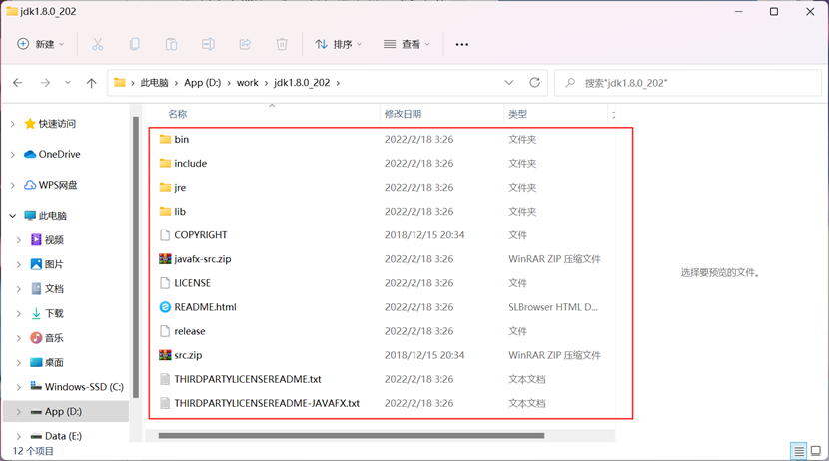Click the Paste clipboard icon
Screen dimensions: 829x461
[x=171, y=44]
